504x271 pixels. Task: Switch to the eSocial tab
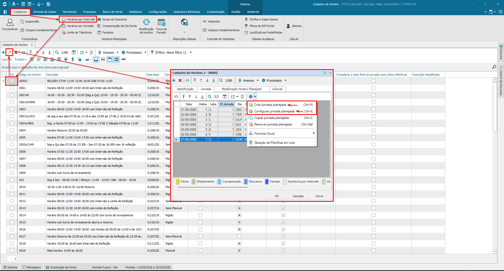pyautogui.click(x=277, y=89)
